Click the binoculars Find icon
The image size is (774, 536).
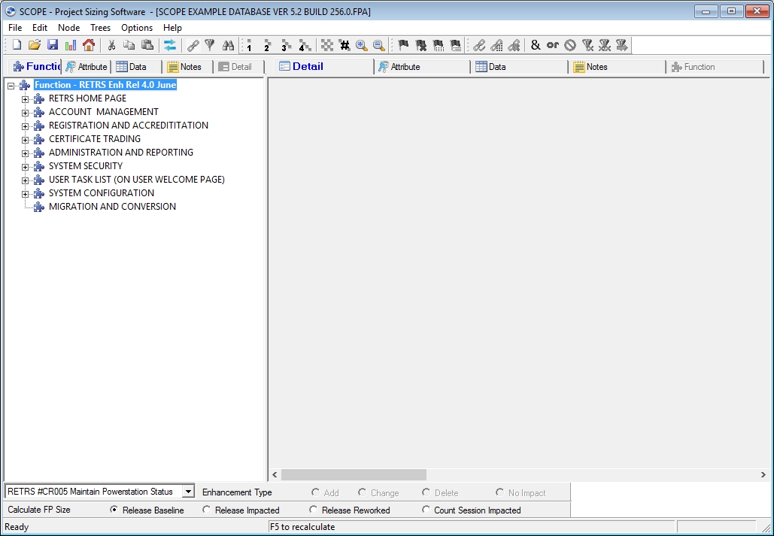pos(228,45)
